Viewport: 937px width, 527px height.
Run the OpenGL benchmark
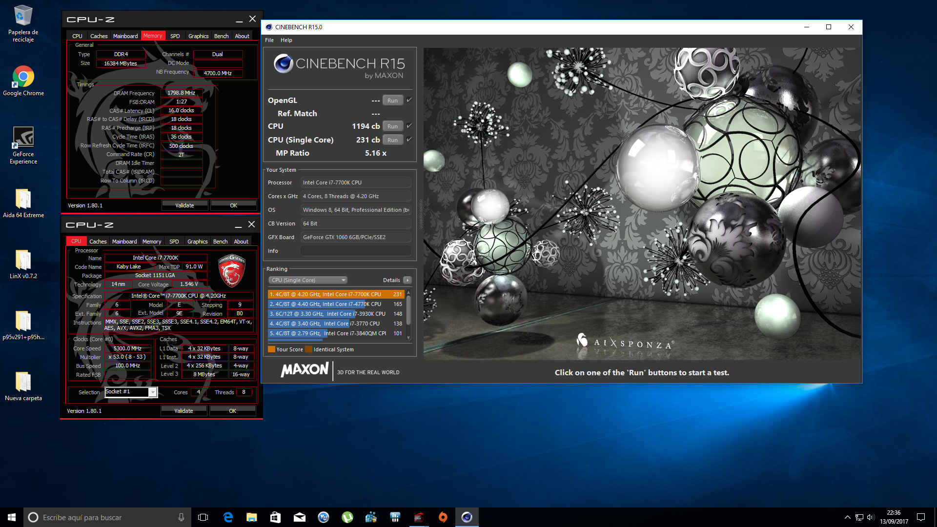tap(393, 101)
